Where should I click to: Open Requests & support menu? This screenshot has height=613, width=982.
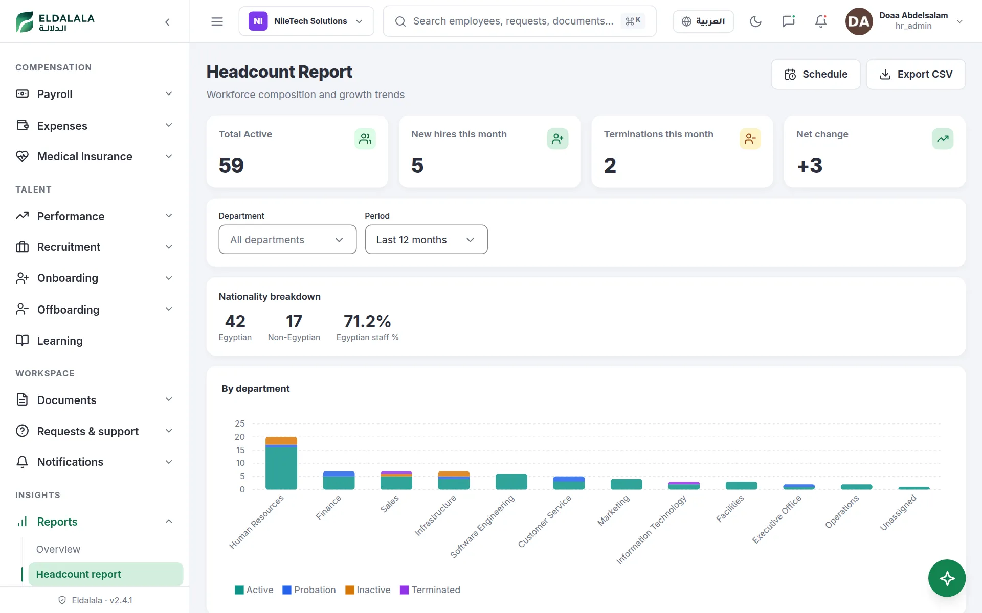click(95, 431)
